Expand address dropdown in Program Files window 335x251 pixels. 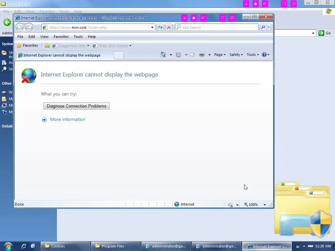[x=313, y=33]
